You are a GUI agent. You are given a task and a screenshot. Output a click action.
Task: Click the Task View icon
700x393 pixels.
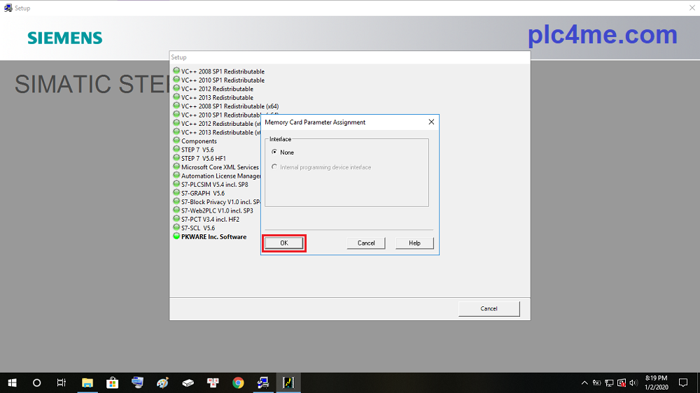pyautogui.click(x=62, y=383)
